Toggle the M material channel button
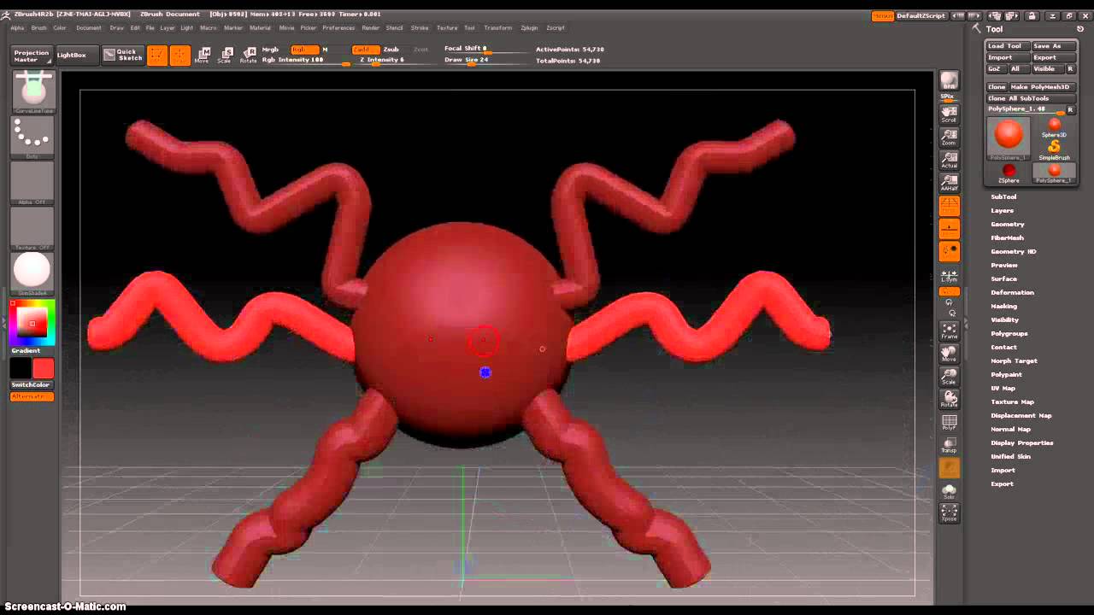The width and height of the screenshot is (1094, 615). click(x=325, y=50)
